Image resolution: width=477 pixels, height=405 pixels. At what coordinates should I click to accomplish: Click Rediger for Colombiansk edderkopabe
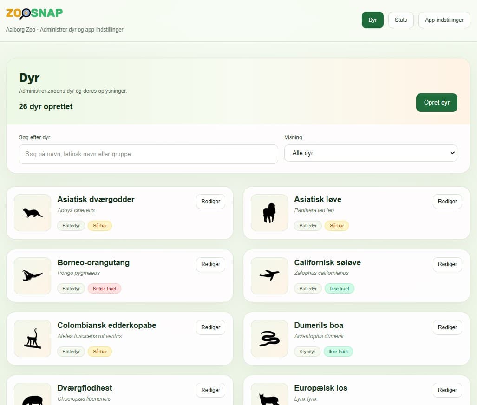point(210,327)
